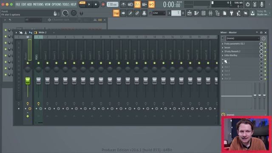Toggle Little AlterBoy slot enable light
The width and height of the screenshot is (272, 153).
[265, 56]
